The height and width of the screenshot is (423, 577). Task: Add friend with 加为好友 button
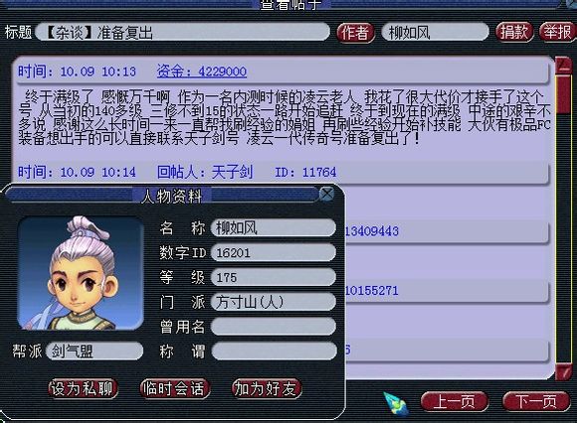click(267, 388)
